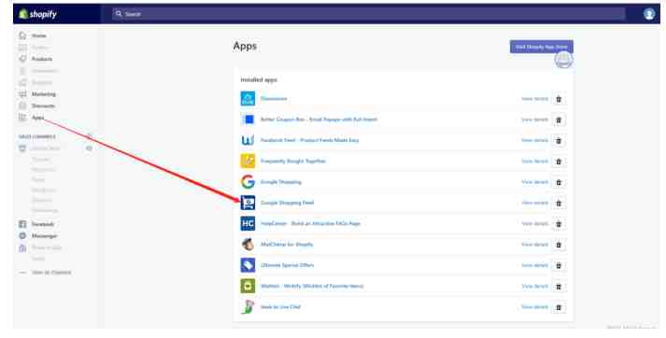Open the account avatar menu

(648, 14)
